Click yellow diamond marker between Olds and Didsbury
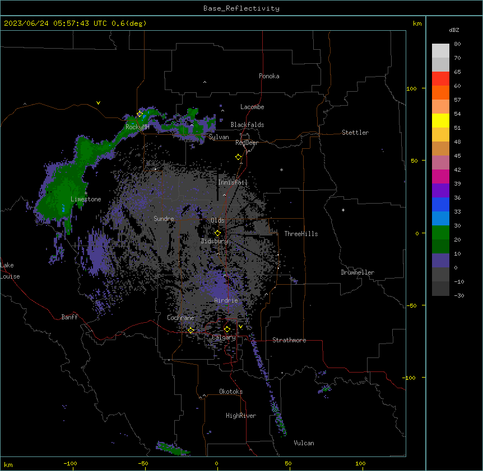 click(x=217, y=233)
